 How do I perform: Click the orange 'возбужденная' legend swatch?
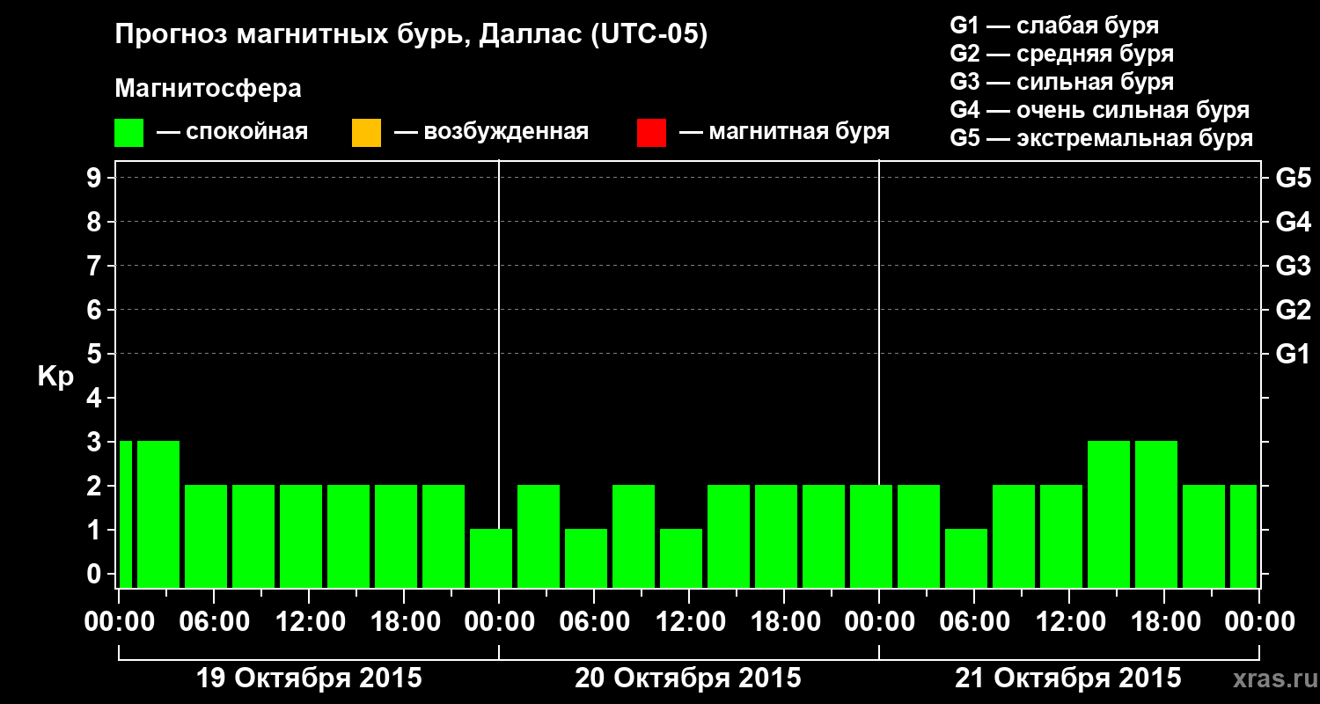pos(366,133)
